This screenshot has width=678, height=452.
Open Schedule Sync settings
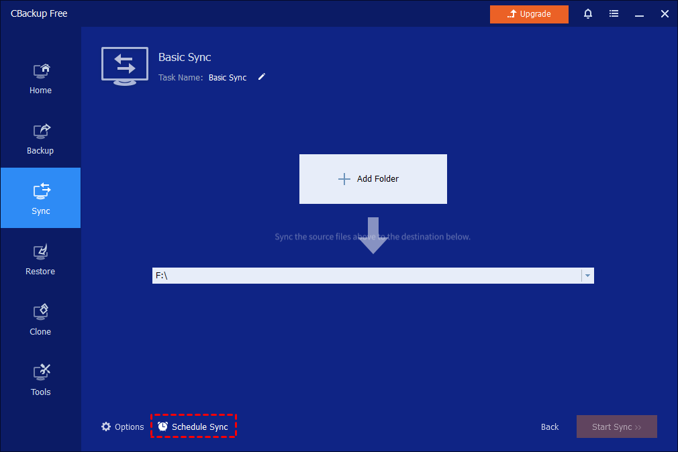[193, 427]
